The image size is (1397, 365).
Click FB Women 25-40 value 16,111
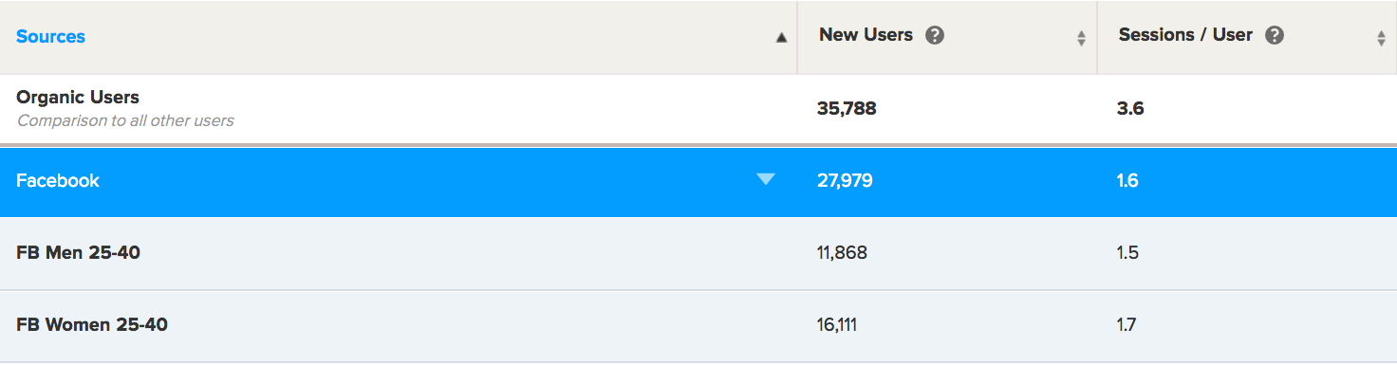[x=837, y=325]
